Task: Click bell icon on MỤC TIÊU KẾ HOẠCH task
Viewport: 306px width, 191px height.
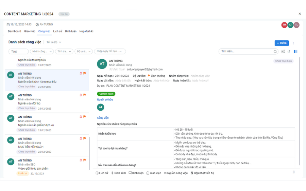Action: (81, 138)
